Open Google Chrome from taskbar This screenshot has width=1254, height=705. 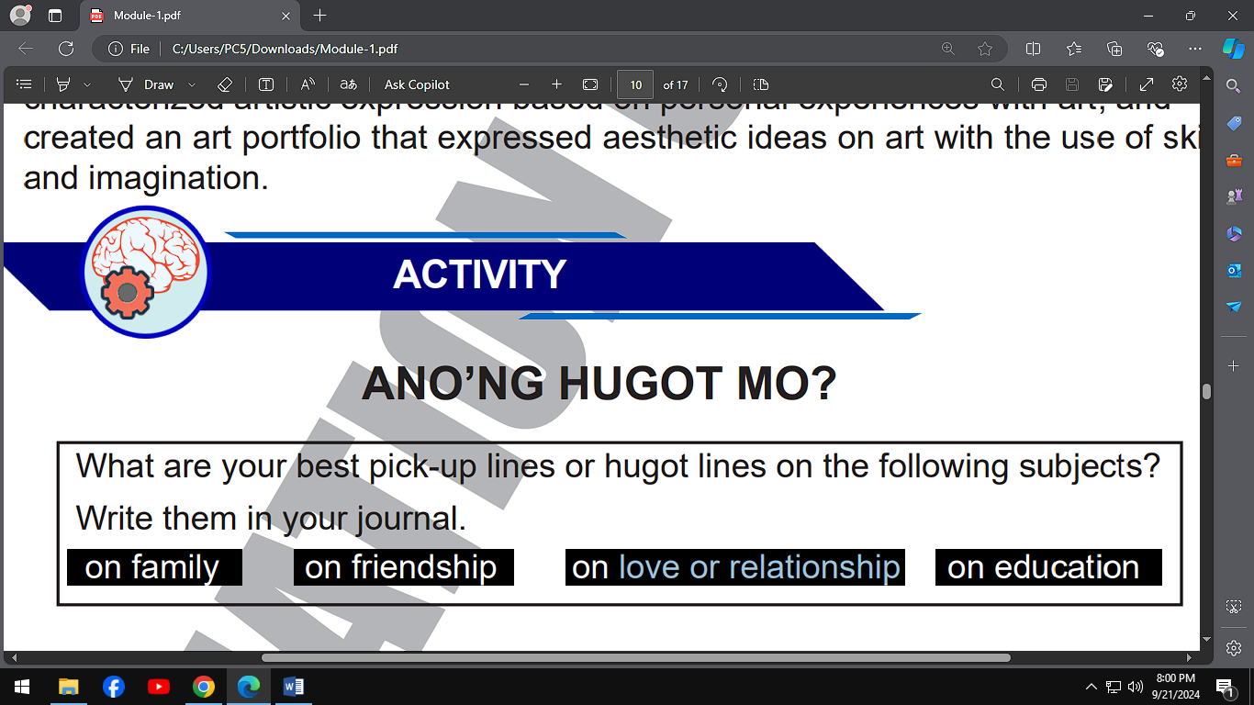tap(203, 687)
